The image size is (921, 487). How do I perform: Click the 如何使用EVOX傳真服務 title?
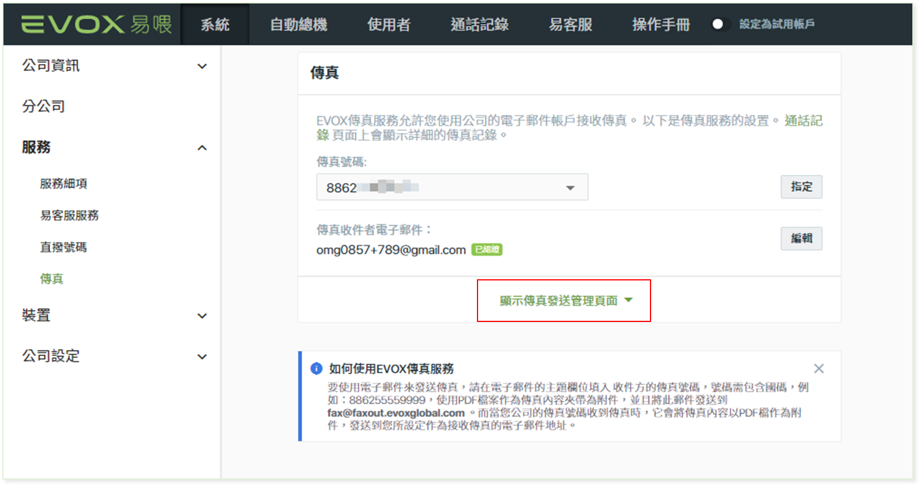(x=392, y=368)
